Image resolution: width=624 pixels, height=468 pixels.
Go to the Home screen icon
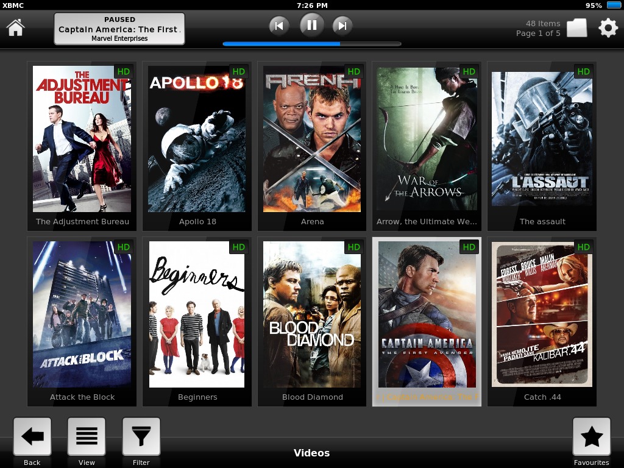pyautogui.click(x=15, y=27)
